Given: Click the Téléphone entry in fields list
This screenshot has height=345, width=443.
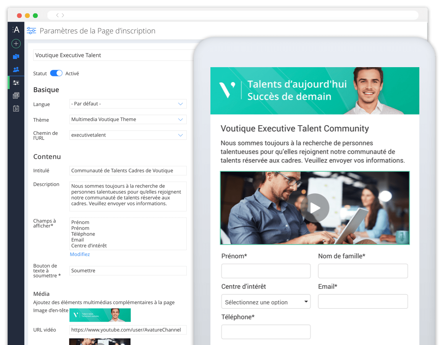Looking at the screenshot, I should tap(83, 234).
